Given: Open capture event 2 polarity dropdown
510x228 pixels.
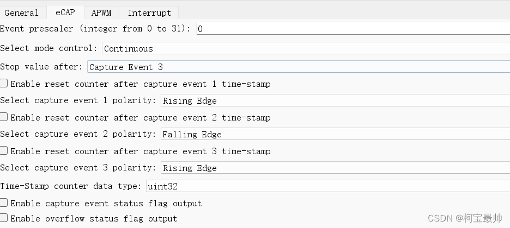Looking at the screenshot, I should 335,134.
